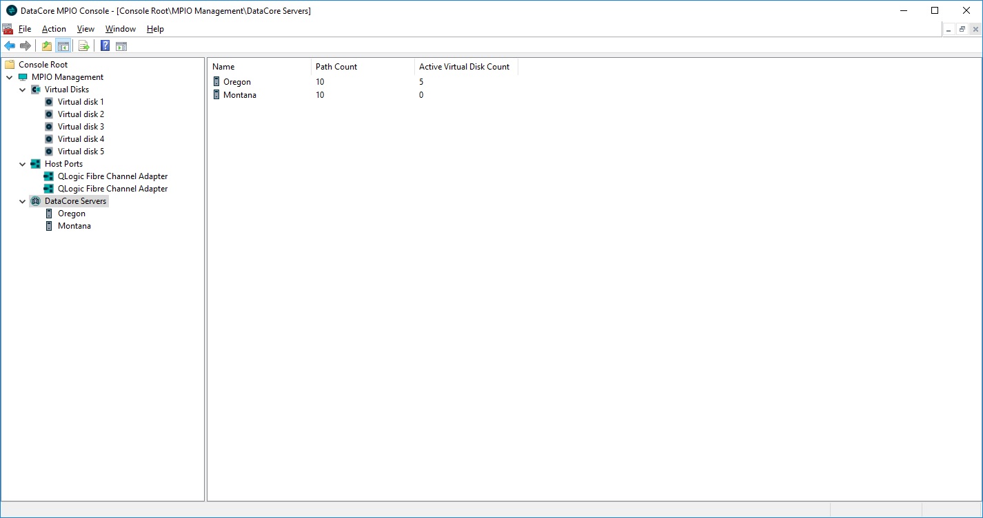Select Montana server in the tree
The image size is (983, 518).
74,226
